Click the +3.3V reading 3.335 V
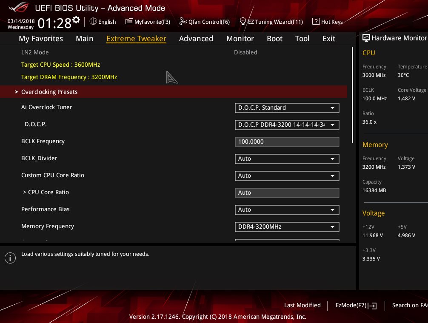The height and width of the screenshot is (323, 428). pyautogui.click(x=371, y=259)
